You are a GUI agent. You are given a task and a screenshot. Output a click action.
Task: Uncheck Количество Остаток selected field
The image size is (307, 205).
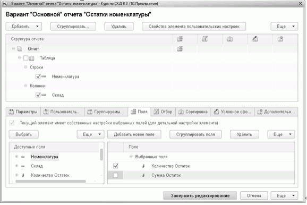click(115, 166)
